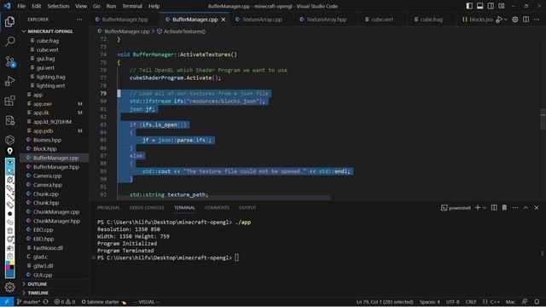Switch to OUTPUT panel tab
The width and height of the screenshot is (546, 307).
click(x=247, y=207)
